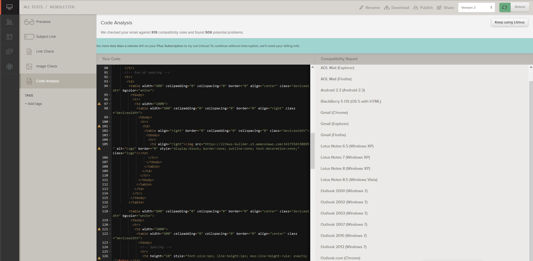Select Lotus Notes 6.5 report entry
Viewport: 533px width, 261px height.
click(347, 146)
